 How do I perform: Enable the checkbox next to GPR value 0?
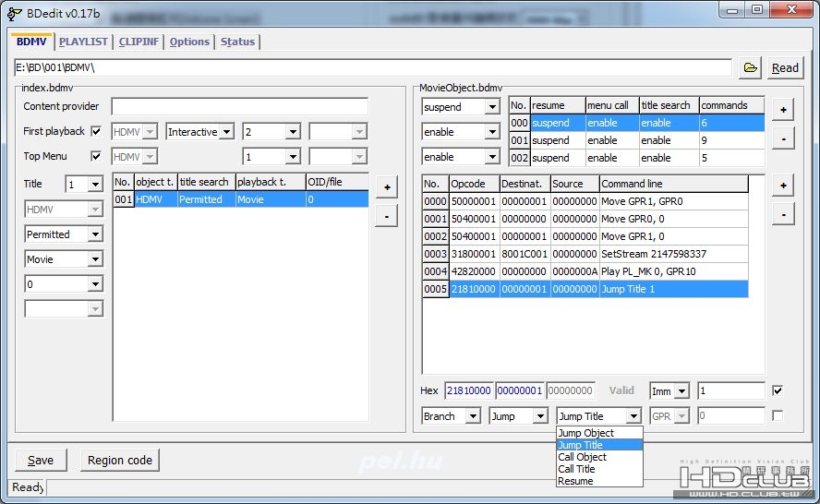(778, 415)
